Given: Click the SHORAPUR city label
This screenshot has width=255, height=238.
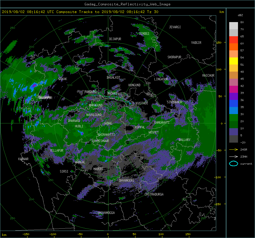Looking at the screenshot, I should 174,57.
